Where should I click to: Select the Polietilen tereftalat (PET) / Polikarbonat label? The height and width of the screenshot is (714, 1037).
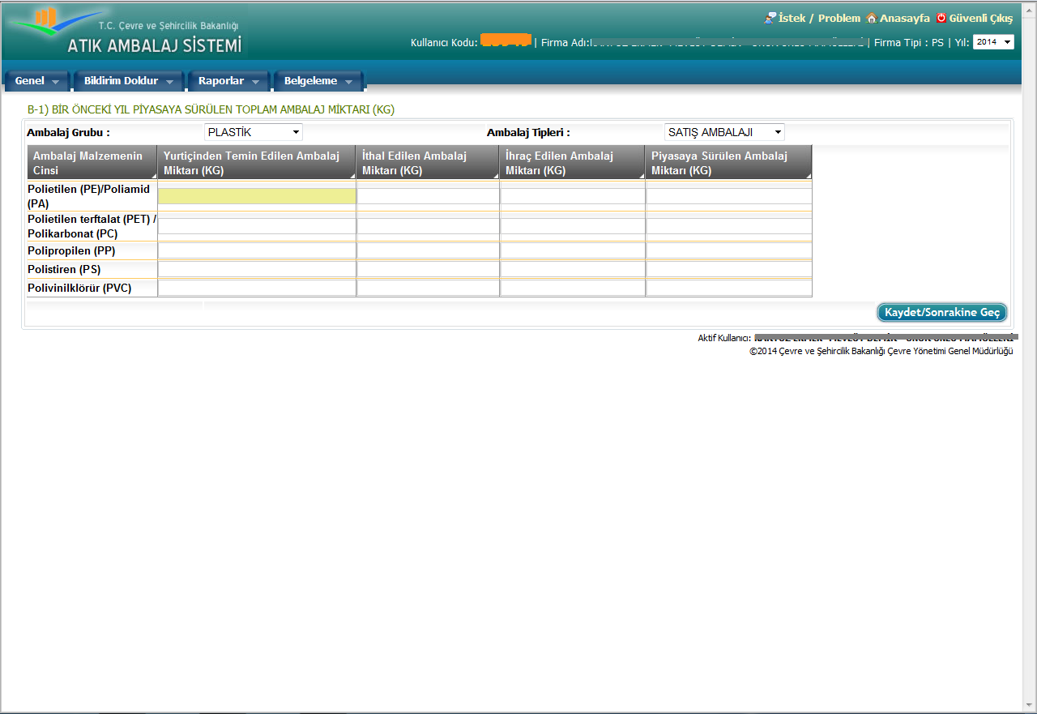pos(92,226)
